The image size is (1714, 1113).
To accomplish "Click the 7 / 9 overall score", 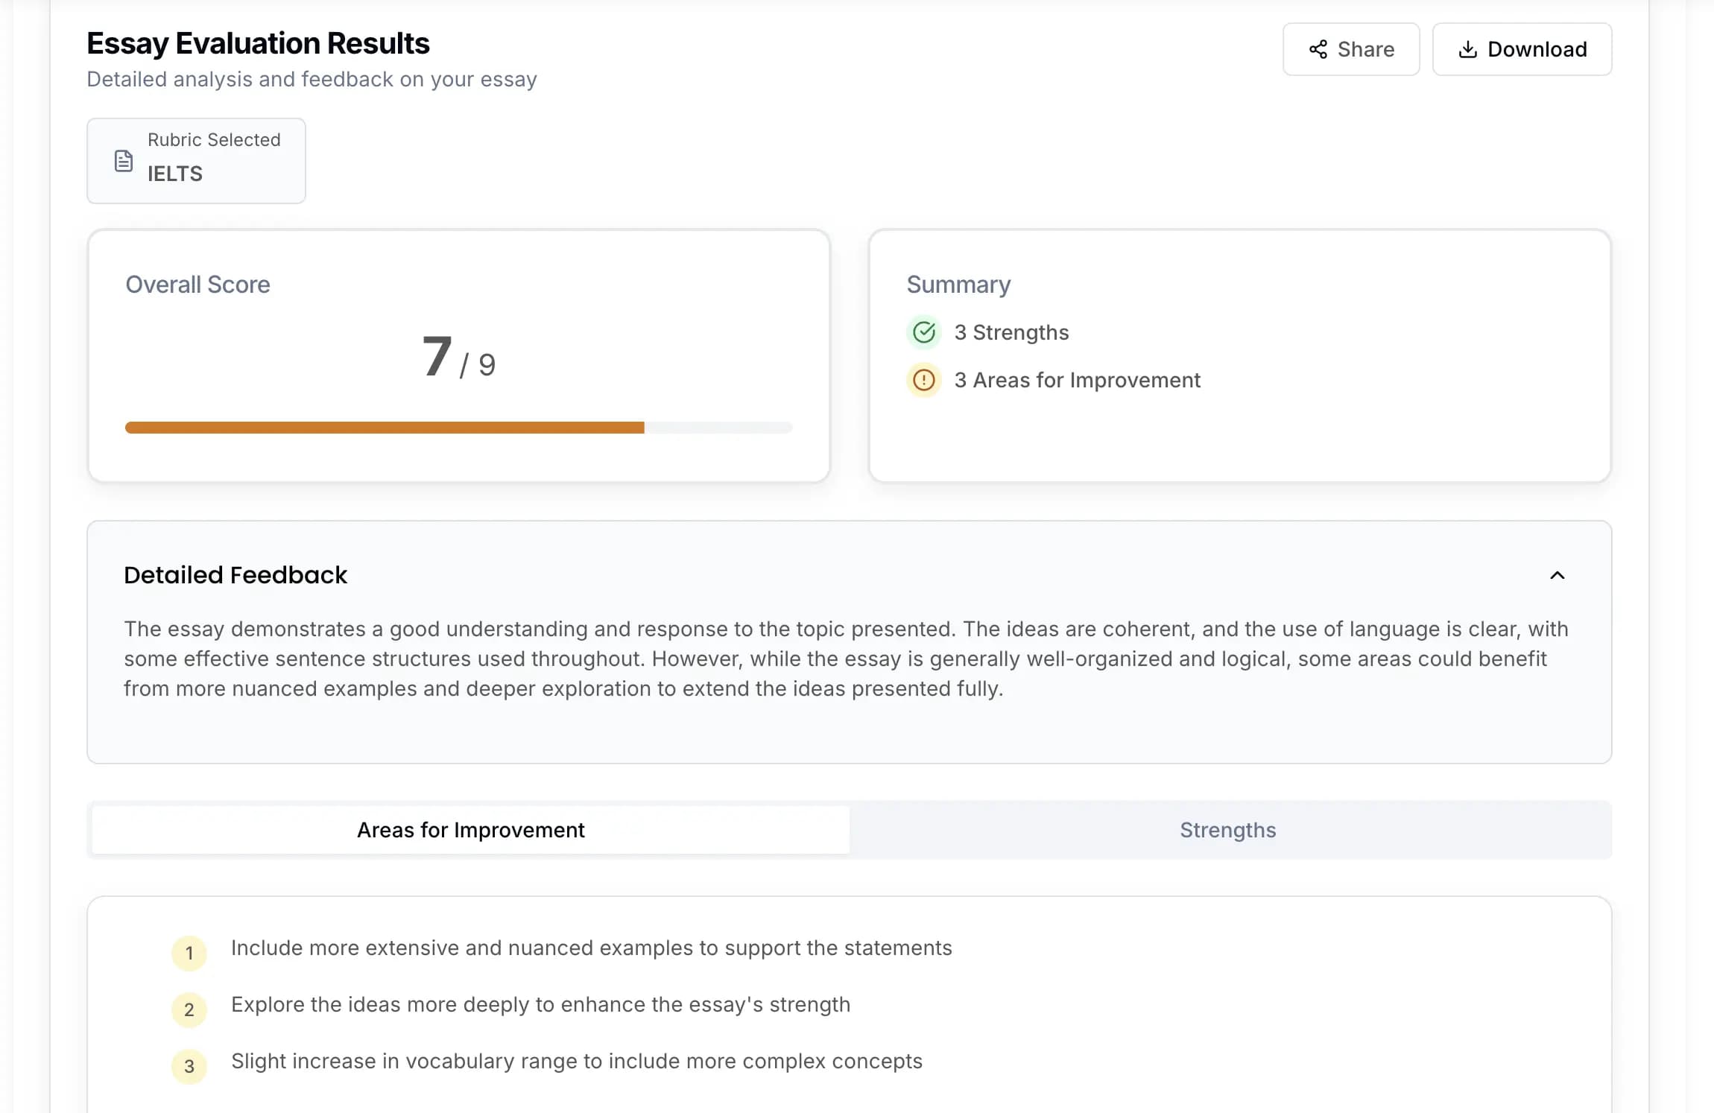I will [x=458, y=358].
